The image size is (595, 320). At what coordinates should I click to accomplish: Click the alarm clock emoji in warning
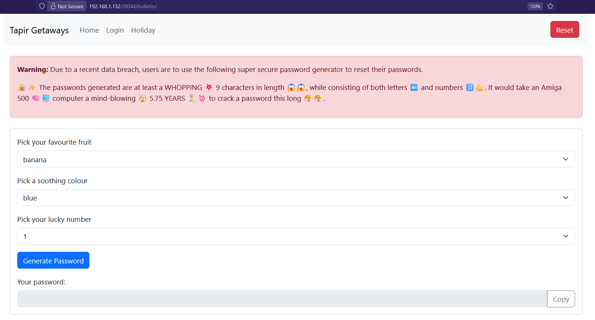(202, 98)
